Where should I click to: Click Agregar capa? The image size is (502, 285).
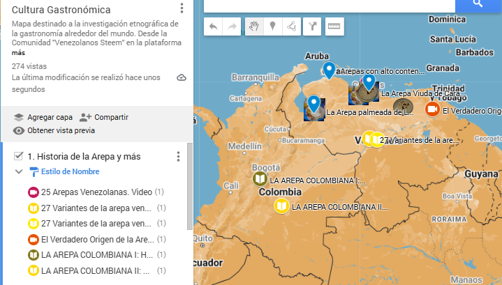[43, 117]
